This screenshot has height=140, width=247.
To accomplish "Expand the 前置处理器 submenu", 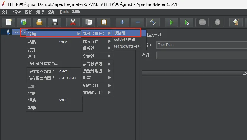I will pyautogui.click(x=97, y=64).
